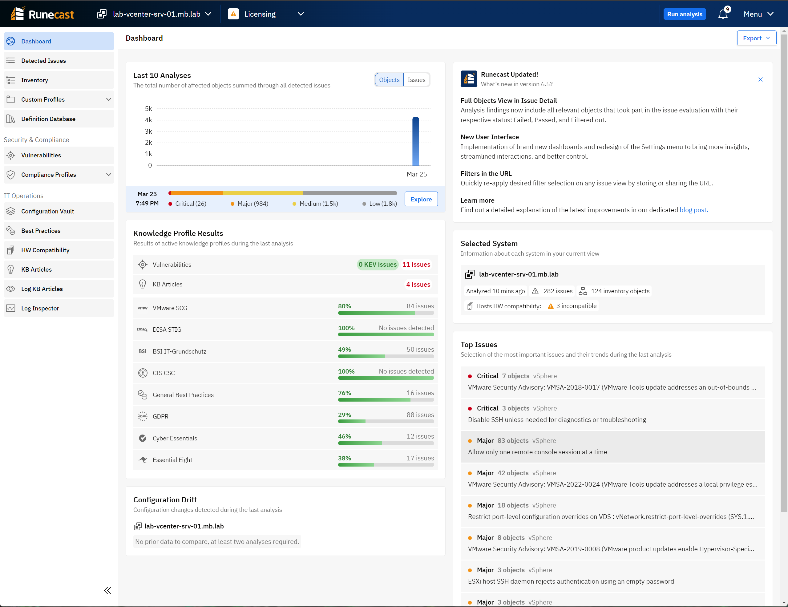Click the vCenter system icon in top bar
Viewport: 788px width, 607px height.
tap(102, 14)
